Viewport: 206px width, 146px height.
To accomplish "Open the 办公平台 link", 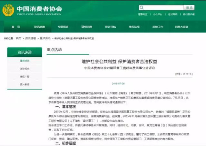I will pos(158,14).
